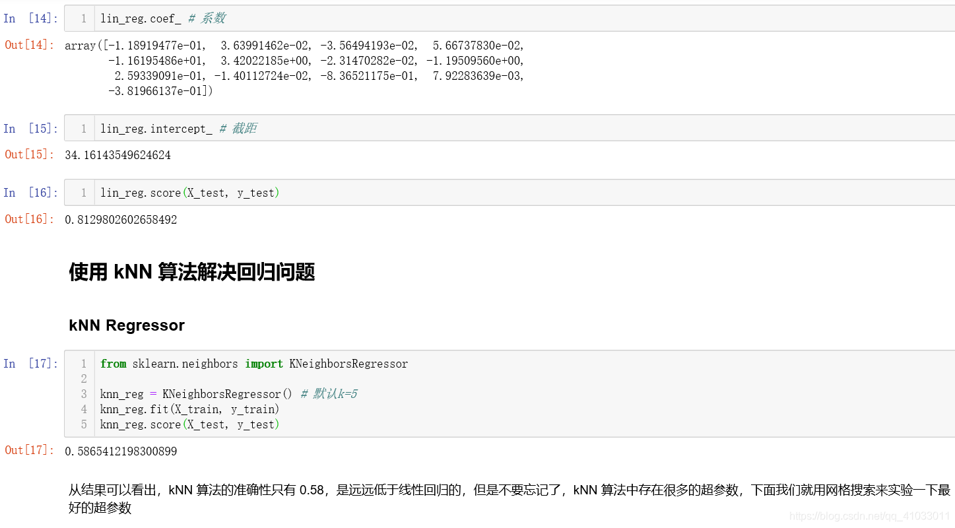The image size is (955, 528).
Task: Click the Out[15] output label
Action: (30, 154)
